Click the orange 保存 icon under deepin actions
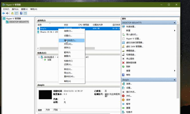Viewport: 190px width, 114px height. (x=123, y=100)
